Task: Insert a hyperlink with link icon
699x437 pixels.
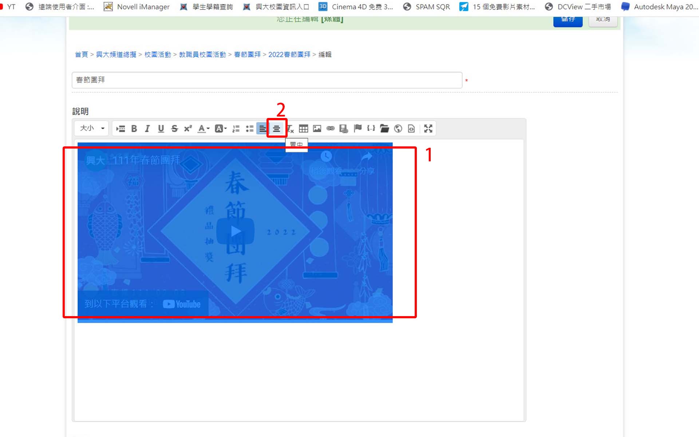Action: [330, 129]
